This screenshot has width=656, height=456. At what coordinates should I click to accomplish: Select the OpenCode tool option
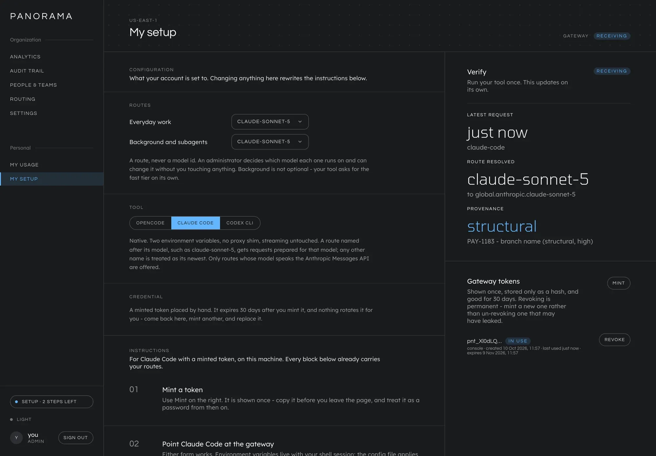(151, 223)
